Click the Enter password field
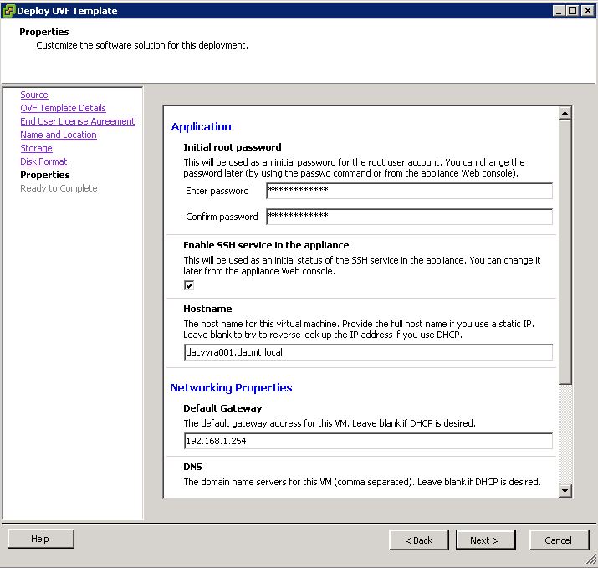 [x=409, y=191]
